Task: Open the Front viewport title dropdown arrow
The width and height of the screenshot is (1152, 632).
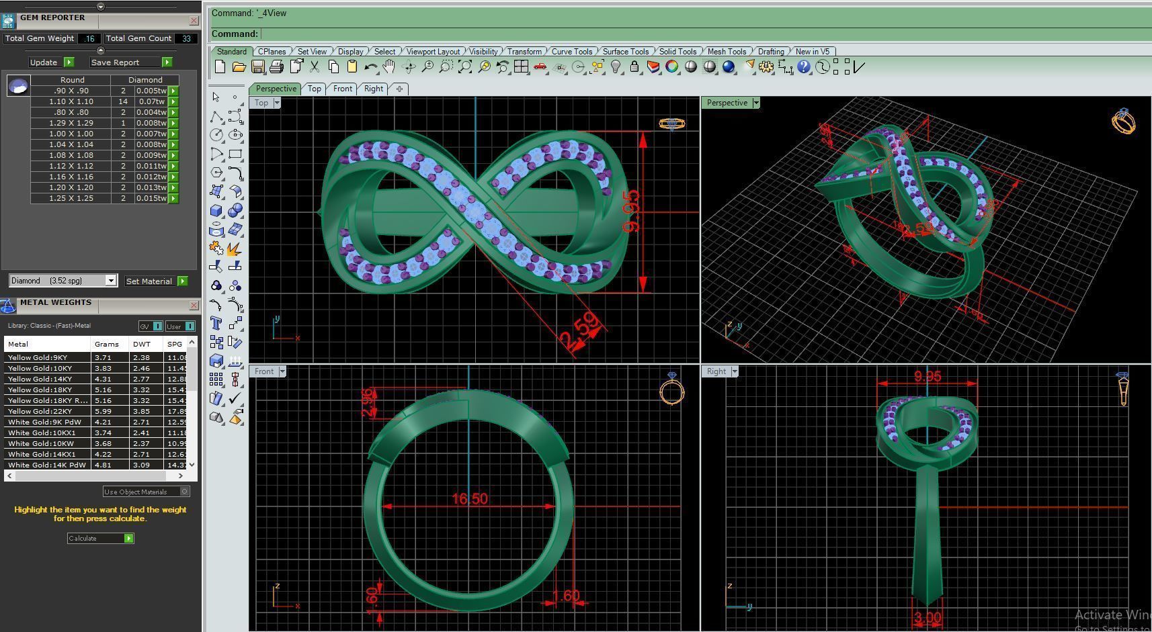Action: (282, 371)
